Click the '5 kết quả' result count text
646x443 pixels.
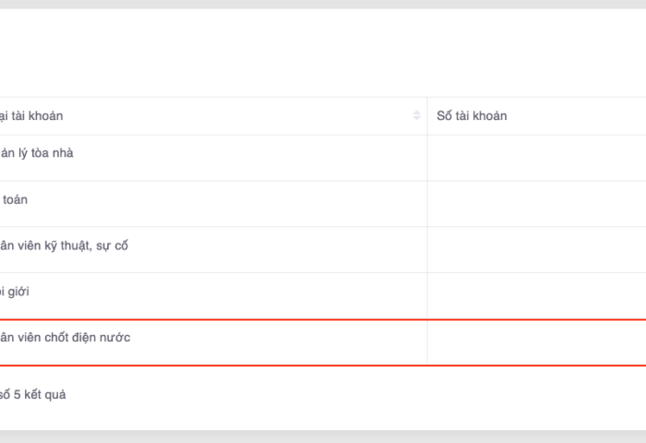click(39, 395)
